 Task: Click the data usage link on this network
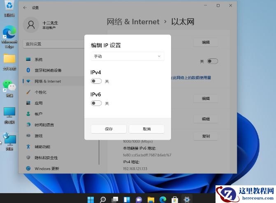pyautogui.click(x=191, y=78)
